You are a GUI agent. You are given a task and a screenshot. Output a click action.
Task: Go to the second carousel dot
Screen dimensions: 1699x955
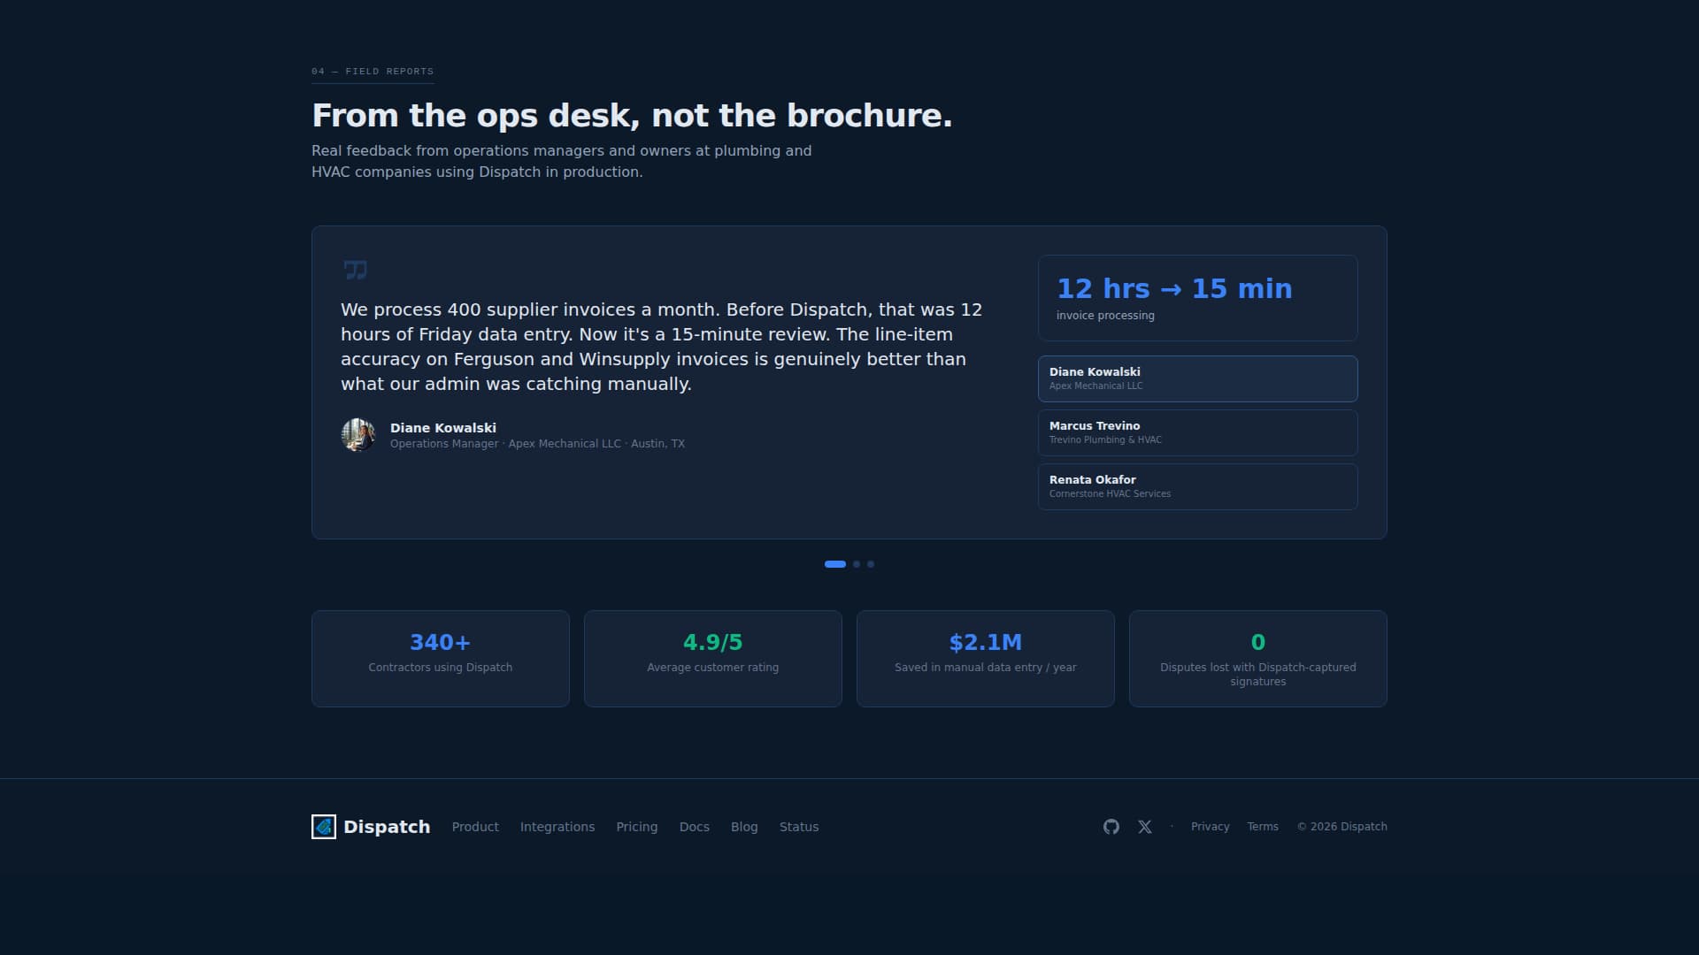tap(857, 564)
